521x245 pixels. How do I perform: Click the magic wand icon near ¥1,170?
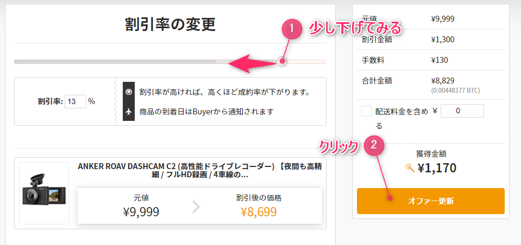click(x=410, y=168)
